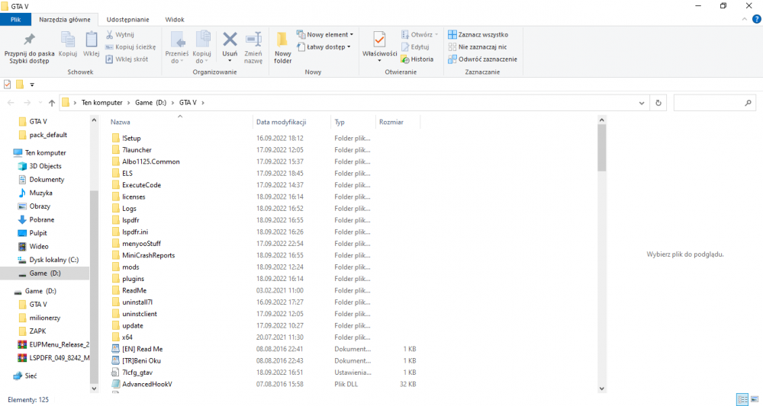Select [EN] Read Me document
Viewport: 763px width, 406px height.
[137, 349]
